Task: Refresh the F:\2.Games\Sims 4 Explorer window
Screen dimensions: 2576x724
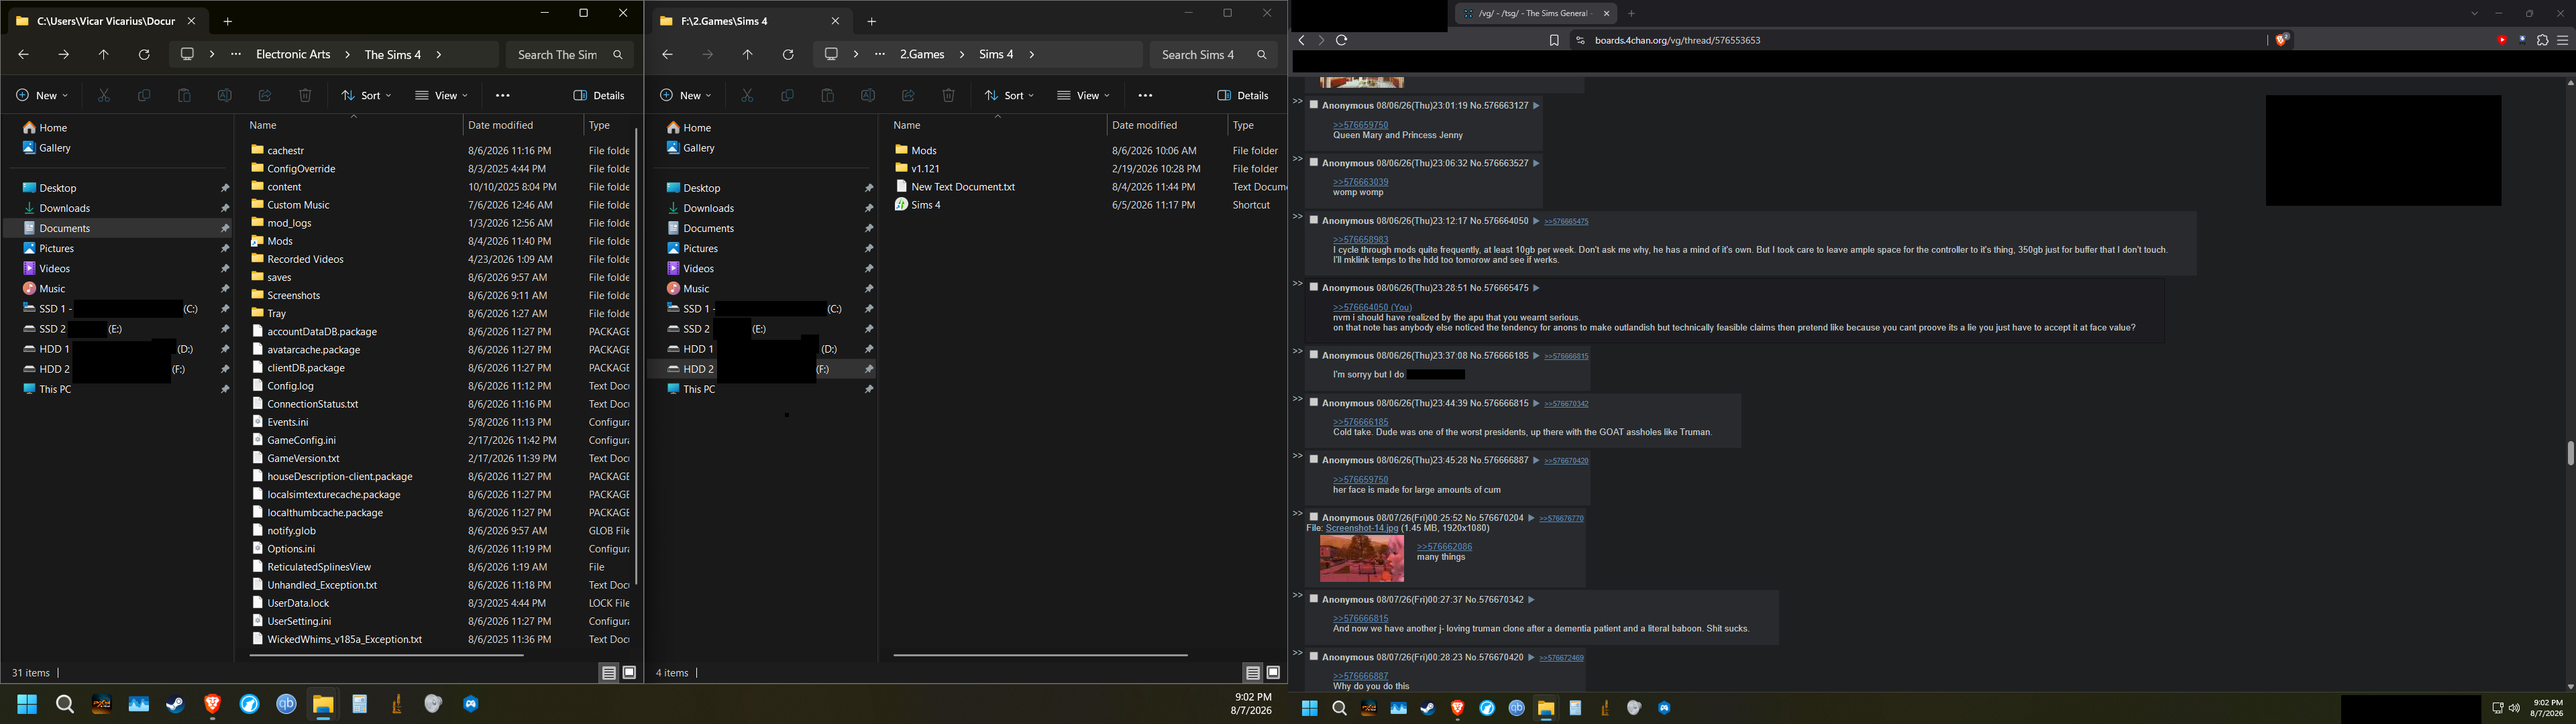Action: [x=788, y=55]
